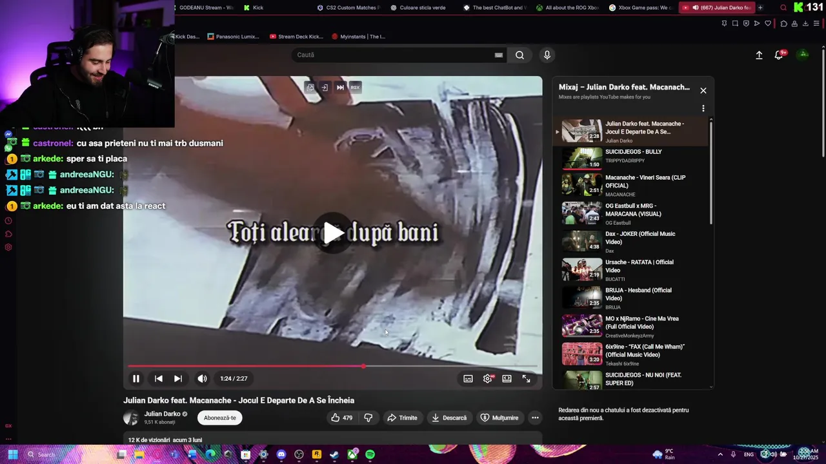Open the YouTube account avatar menu
The width and height of the screenshot is (826, 464).
click(x=803, y=55)
